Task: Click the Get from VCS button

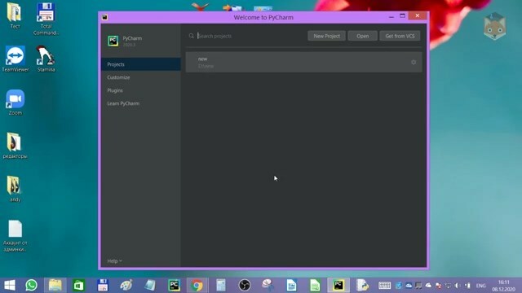Action: (x=400, y=36)
